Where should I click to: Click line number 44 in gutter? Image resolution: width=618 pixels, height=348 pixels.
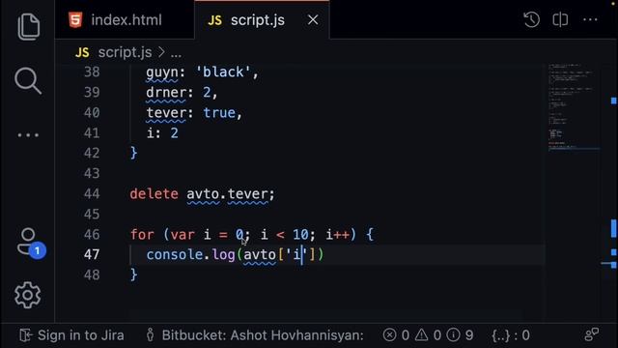(x=92, y=193)
